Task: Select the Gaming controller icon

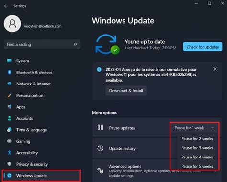Action: (x=10, y=141)
